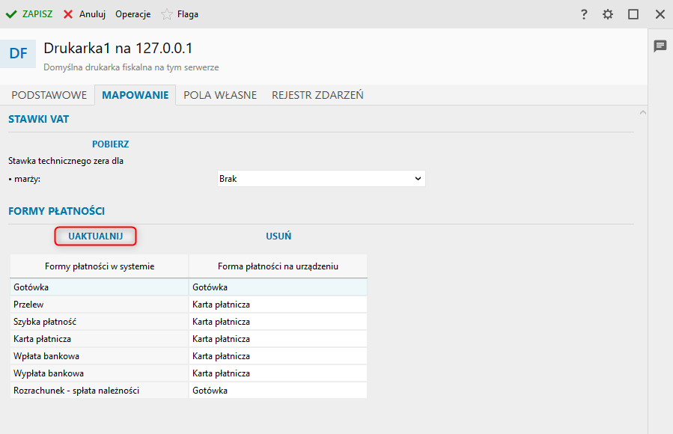The width and height of the screenshot is (673, 434).
Task: Collapse section using the chevron at top right
Action: tap(642, 112)
